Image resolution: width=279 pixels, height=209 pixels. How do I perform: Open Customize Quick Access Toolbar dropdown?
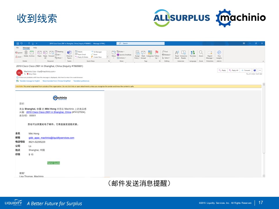point(37,43)
